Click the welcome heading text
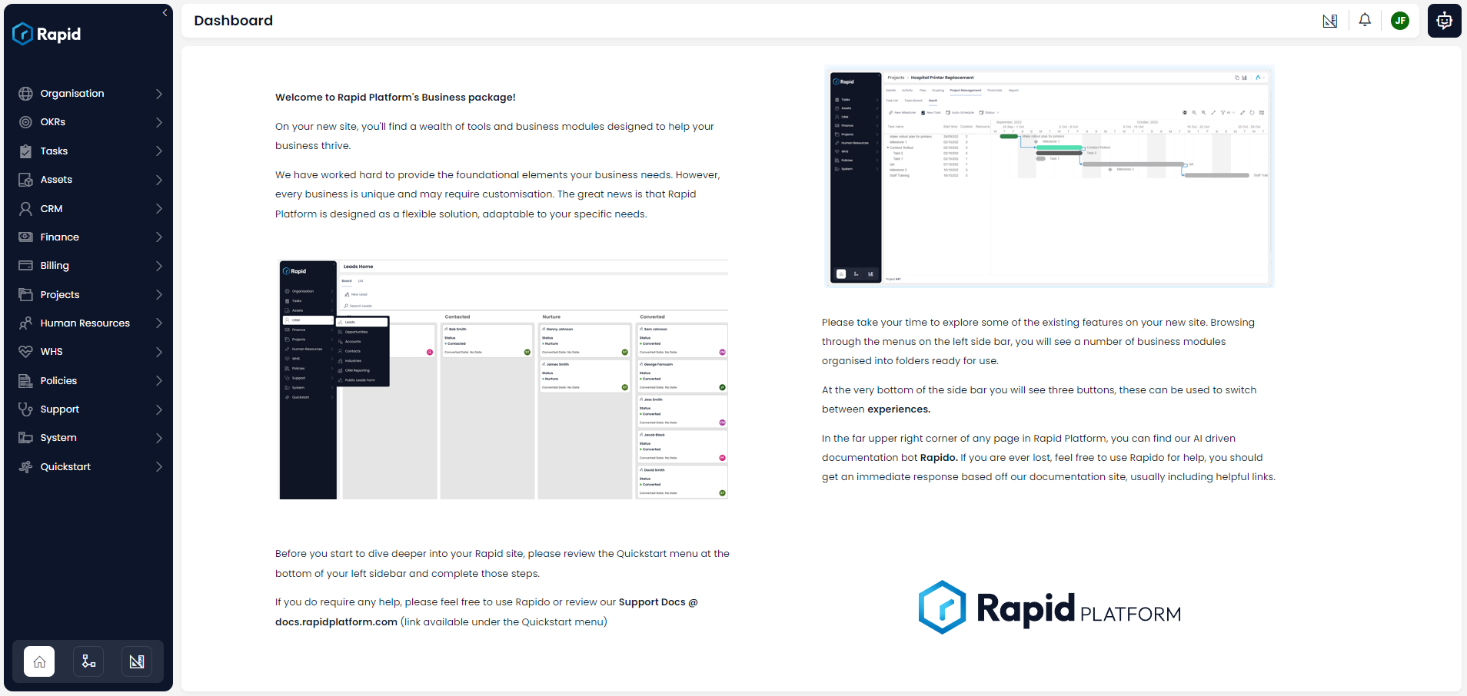The image size is (1467, 696). 395,98
